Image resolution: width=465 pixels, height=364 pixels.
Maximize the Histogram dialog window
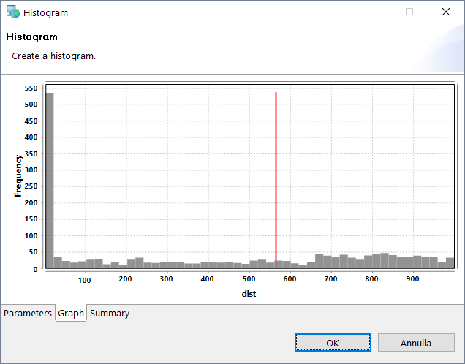[x=409, y=12]
